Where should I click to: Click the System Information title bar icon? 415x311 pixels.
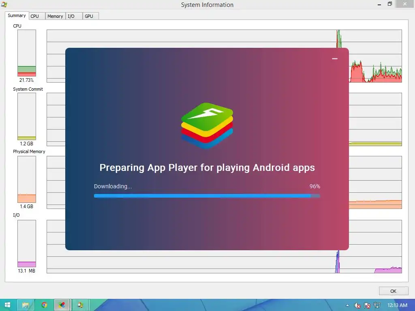[x=4, y=4]
